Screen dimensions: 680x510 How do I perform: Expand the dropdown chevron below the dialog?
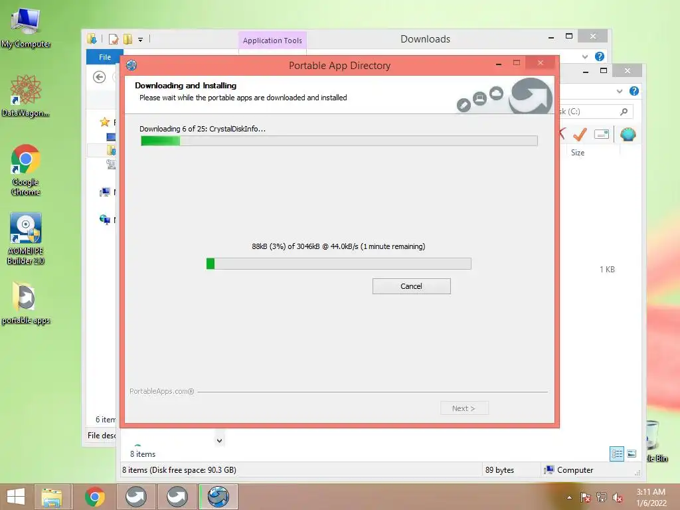pos(219,441)
